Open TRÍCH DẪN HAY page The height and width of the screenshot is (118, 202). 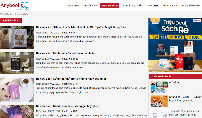[x=170, y=5]
